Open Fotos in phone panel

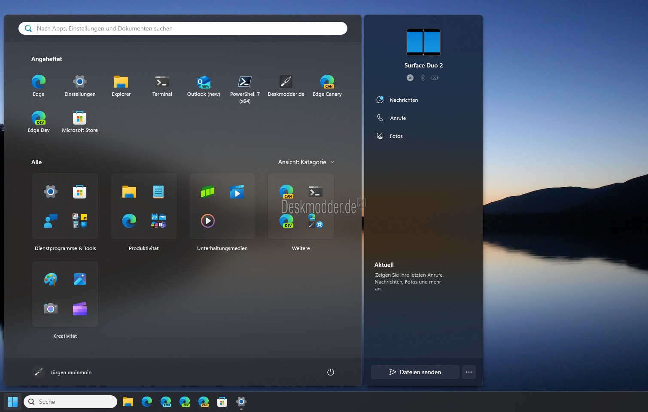pyautogui.click(x=390, y=136)
